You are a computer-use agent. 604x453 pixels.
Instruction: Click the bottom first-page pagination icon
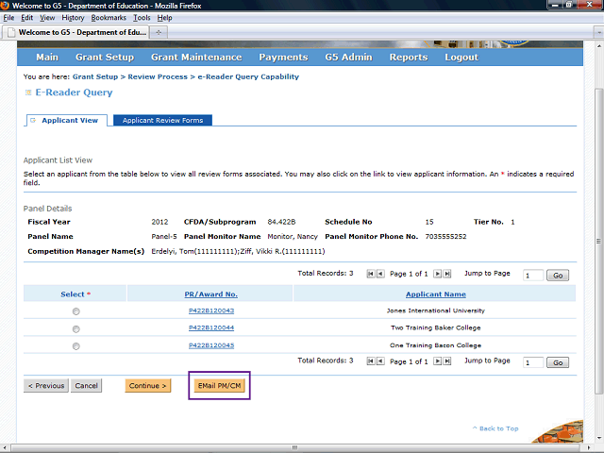click(369, 361)
